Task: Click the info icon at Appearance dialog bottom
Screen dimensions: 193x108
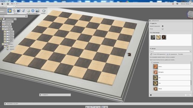Action: 151,95
